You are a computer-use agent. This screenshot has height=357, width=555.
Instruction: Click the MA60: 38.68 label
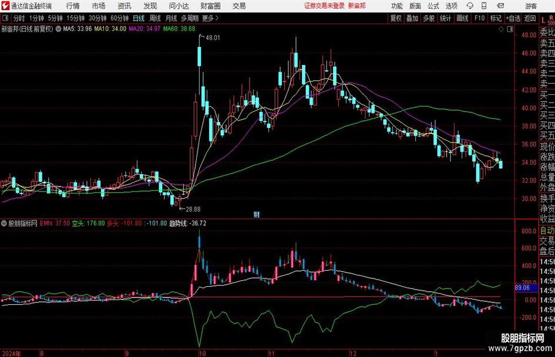[x=179, y=29]
